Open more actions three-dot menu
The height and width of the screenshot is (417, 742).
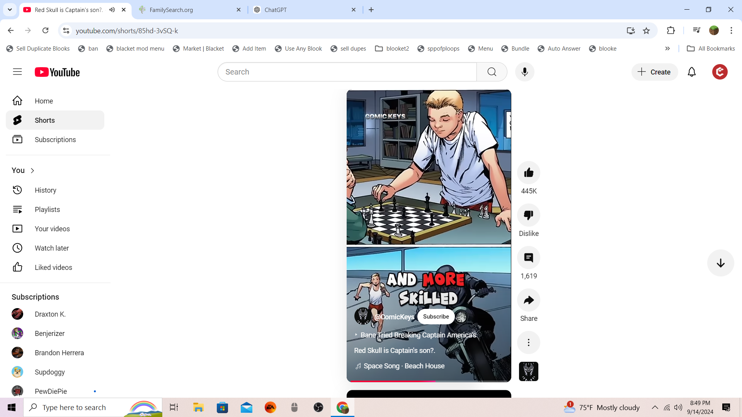(x=528, y=342)
